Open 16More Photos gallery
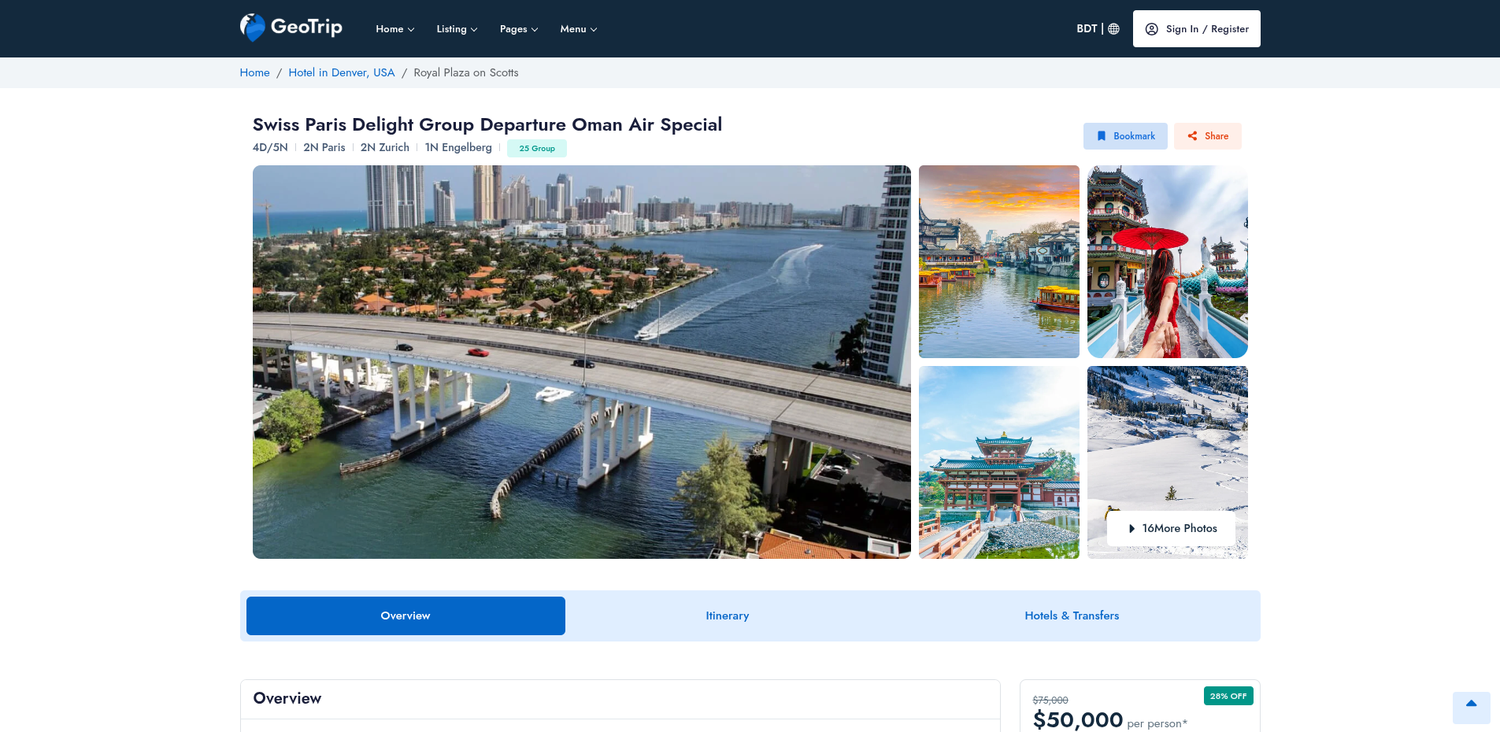Image resolution: width=1500 pixels, height=732 pixels. click(1171, 529)
